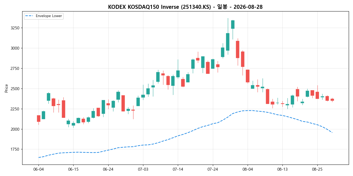This screenshot has height=176, width=353.
Task: Click the Envelope Lower legend label
Action: click(49, 16)
